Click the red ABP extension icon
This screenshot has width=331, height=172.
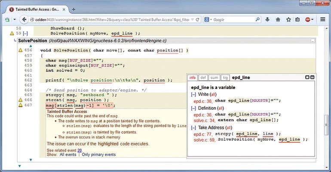click(x=308, y=20)
